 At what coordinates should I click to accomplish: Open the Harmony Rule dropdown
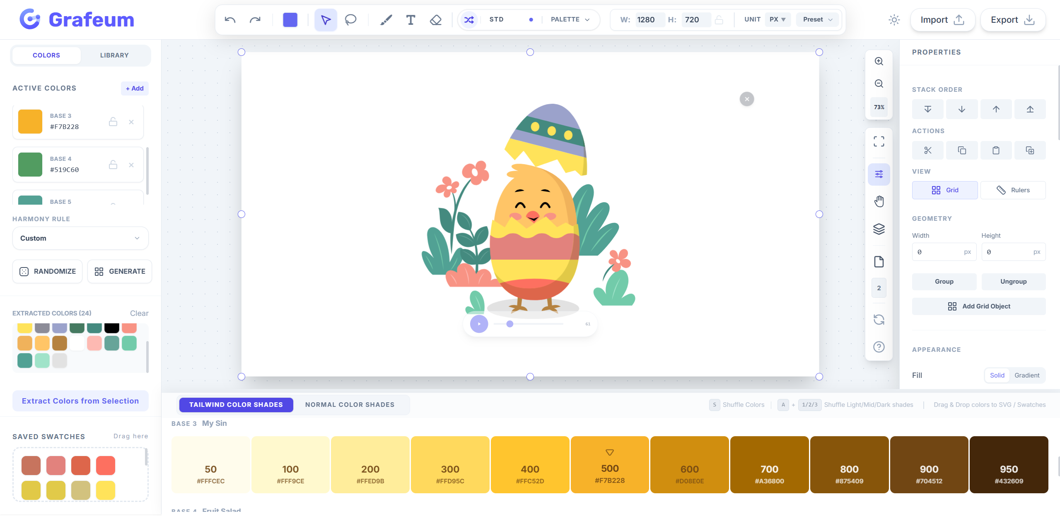point(80,238)
